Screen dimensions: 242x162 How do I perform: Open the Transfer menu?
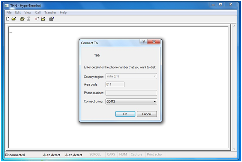coord(50,12)
